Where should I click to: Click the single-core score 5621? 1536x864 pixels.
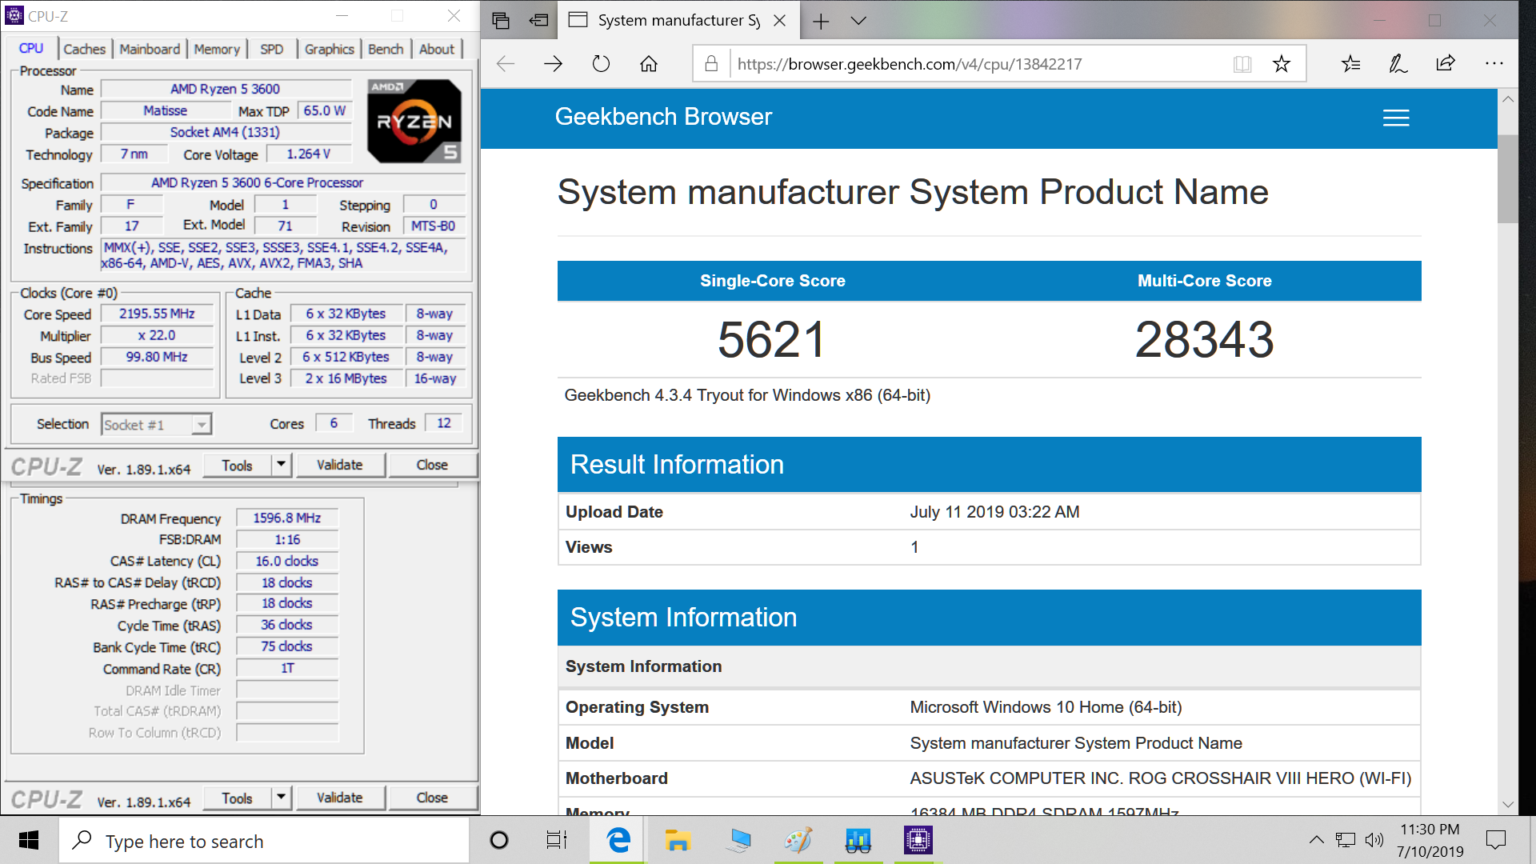(772, 339)
